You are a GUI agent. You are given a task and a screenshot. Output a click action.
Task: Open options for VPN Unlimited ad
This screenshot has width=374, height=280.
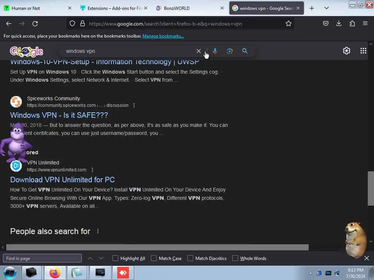pos(92,170)
